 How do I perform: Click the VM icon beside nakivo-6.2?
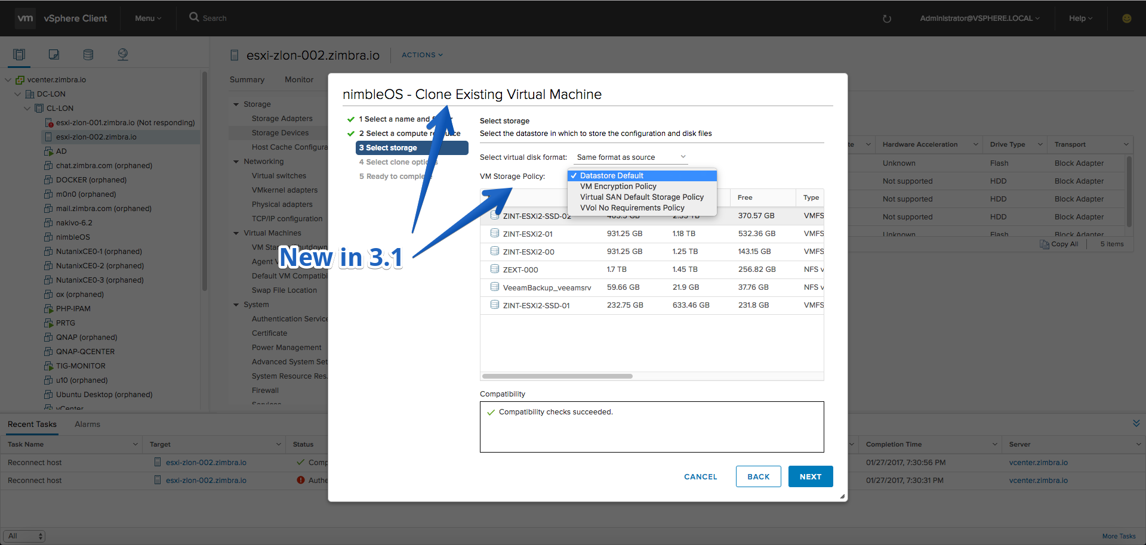(48, 222)
